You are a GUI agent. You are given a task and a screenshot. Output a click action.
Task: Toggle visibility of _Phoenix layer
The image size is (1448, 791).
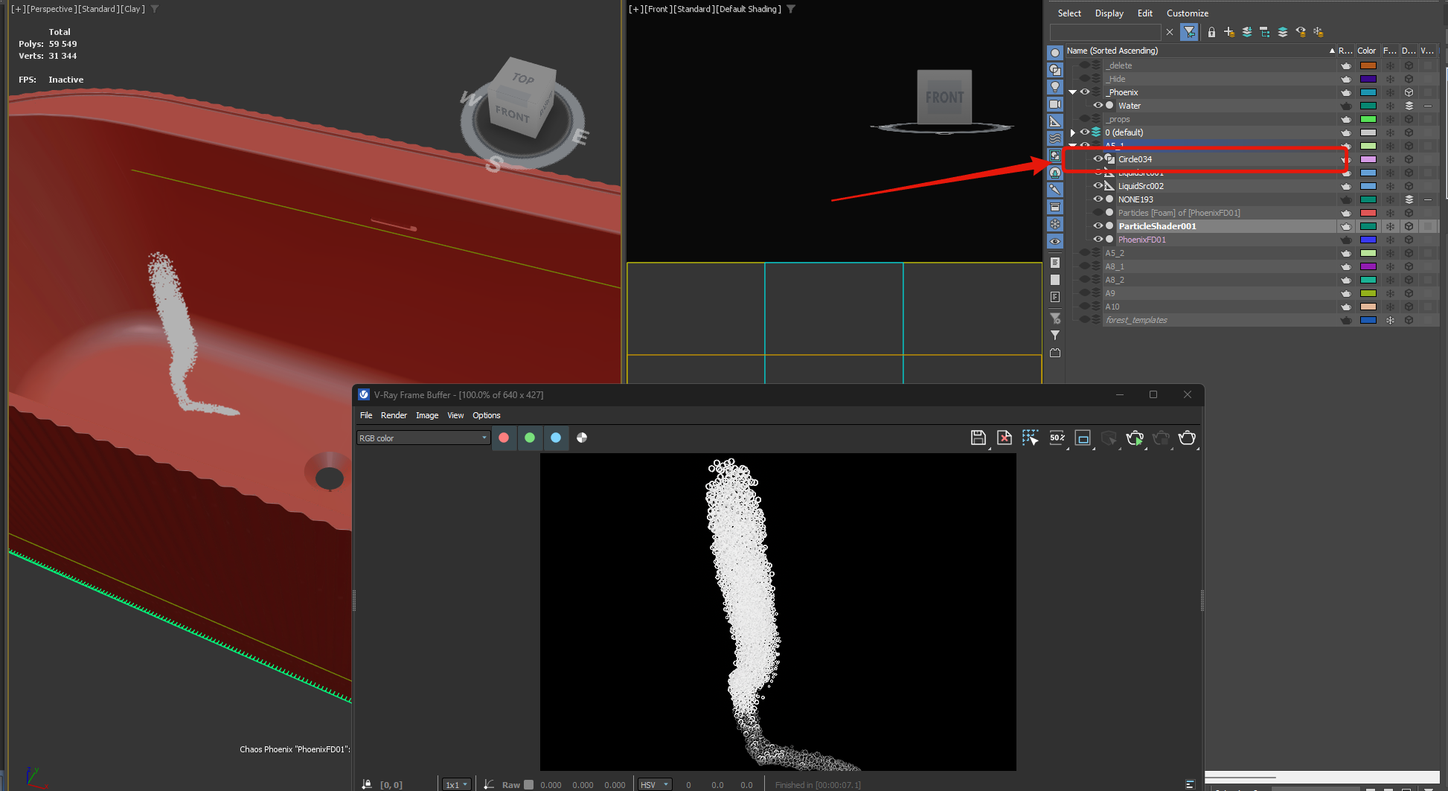tap(1085, 92)
